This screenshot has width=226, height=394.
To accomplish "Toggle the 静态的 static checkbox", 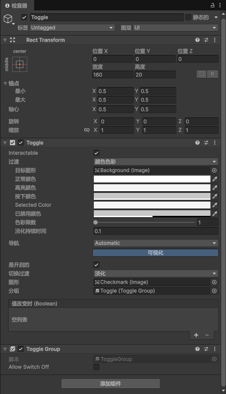I will [188, 17].
